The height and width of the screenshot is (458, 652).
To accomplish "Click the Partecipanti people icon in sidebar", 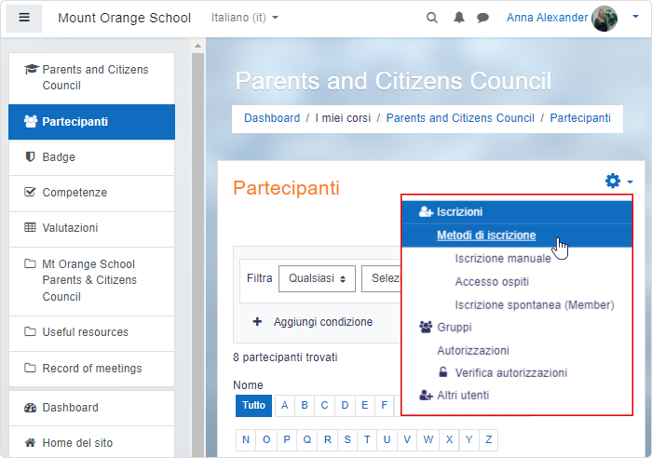I will 31,121.
